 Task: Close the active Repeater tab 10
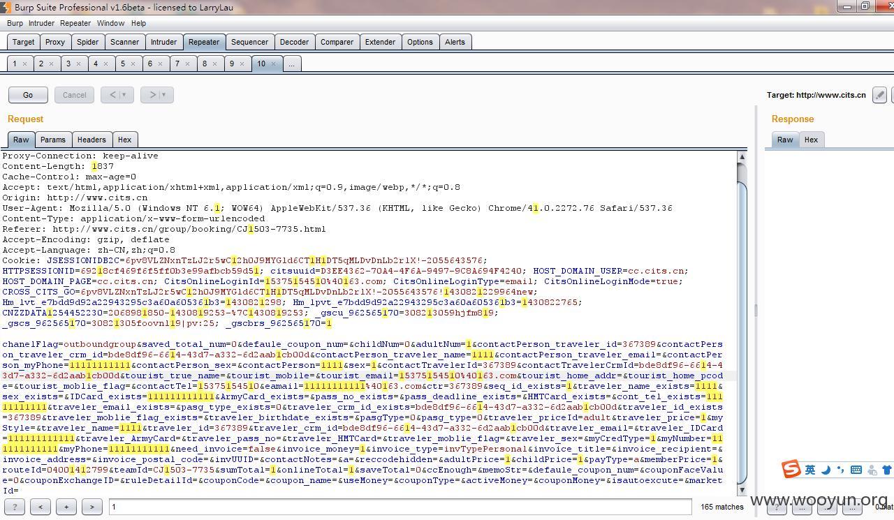(x=273, y=64)
